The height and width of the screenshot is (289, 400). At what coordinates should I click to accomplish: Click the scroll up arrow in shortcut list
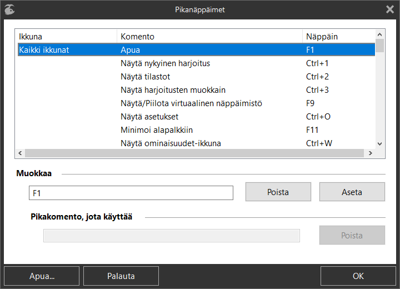[379, 34]
